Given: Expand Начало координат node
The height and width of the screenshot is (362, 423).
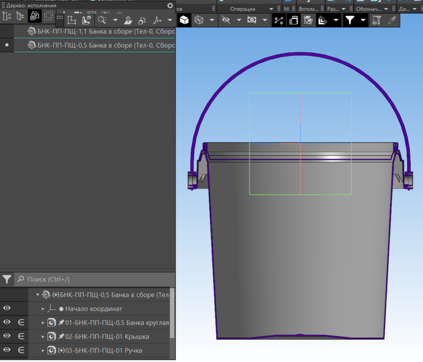Looking at the screenshot, I should click(x=43, y=309).
